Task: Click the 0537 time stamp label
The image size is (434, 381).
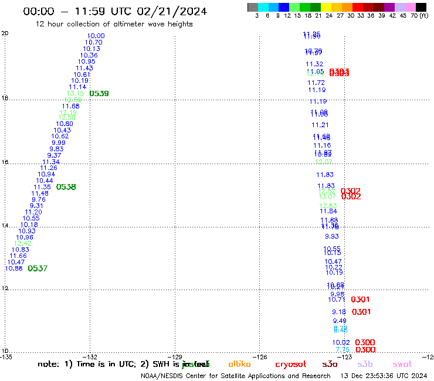Action: [38, 268]
